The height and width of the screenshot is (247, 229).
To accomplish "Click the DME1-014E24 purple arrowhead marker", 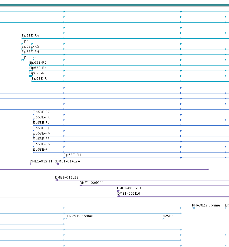I will pyautogui.click(x=58, y=164).
